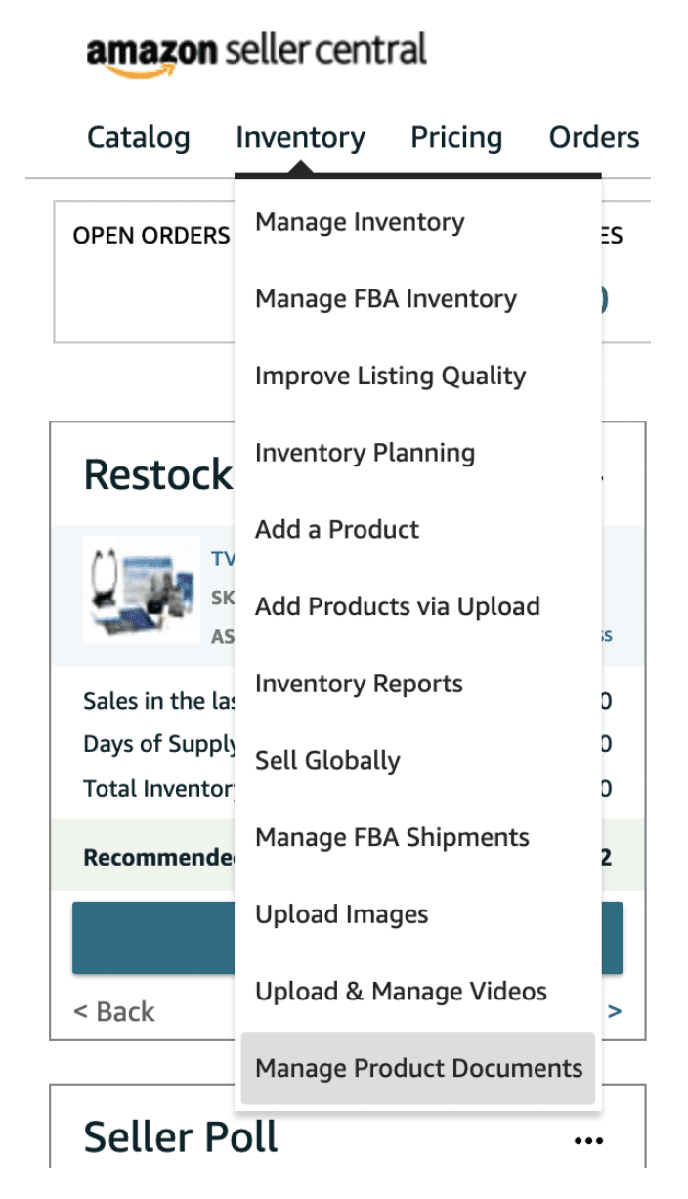Select Manage Product Documents
Viewport: 688px width, 1199px height.
click(417, 1069)
